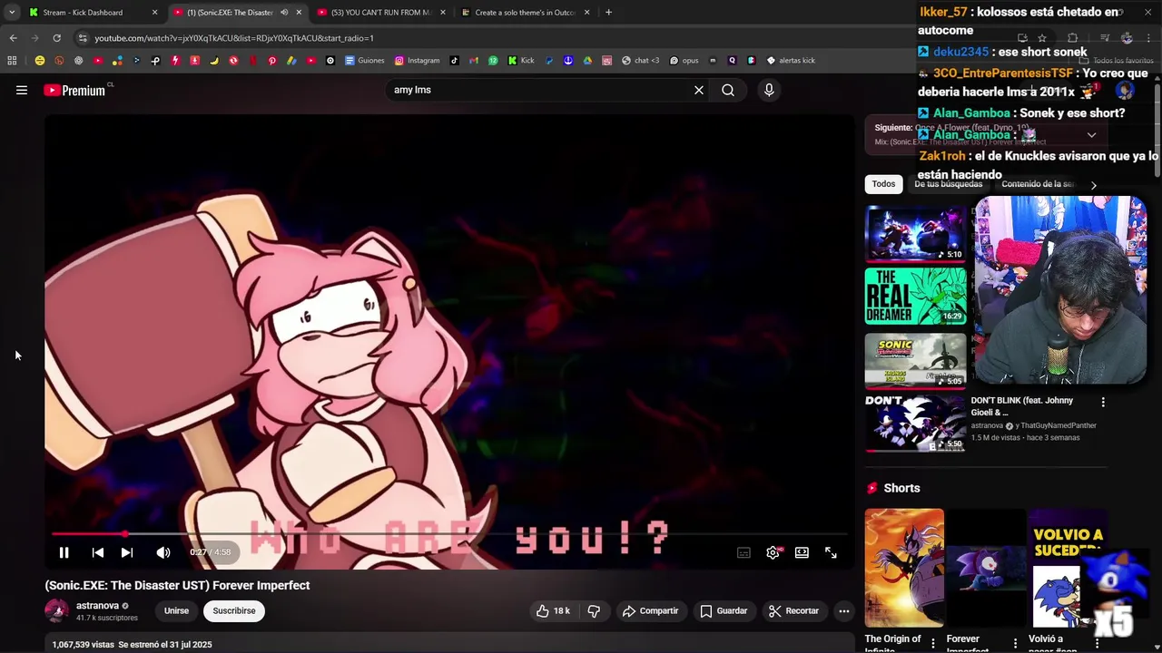This screenshot has height=653, width=1162.
Task: Like the video with 18 k
Action: click(x=553, y=611)
